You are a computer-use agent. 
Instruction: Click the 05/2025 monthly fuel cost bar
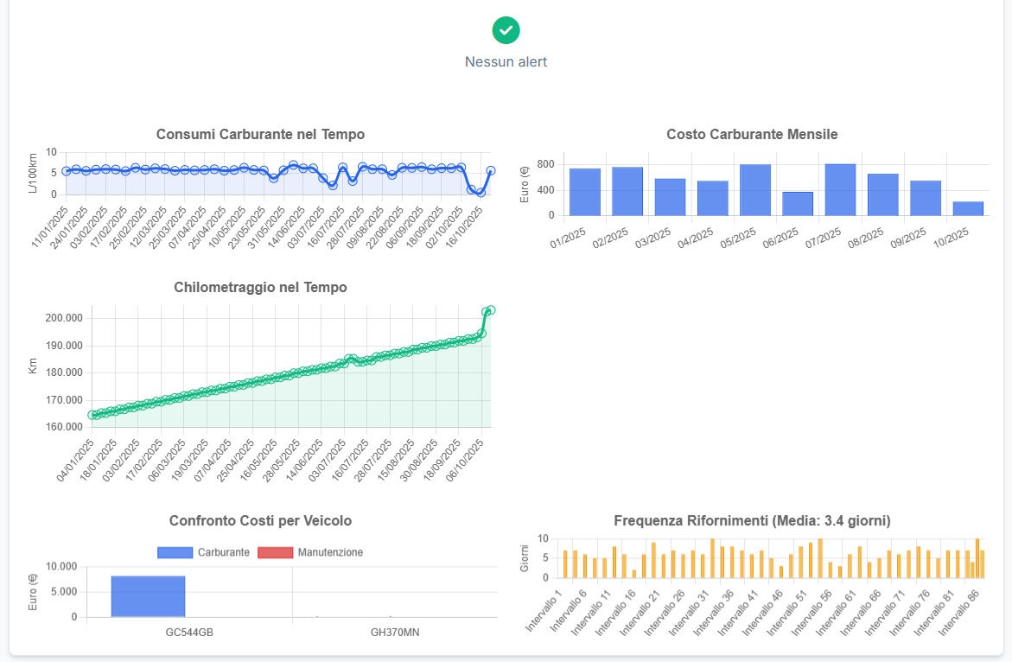755,189
